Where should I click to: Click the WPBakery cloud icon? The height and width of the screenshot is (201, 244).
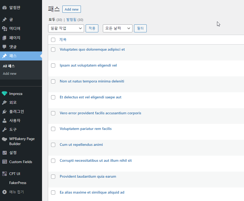coord(4,139)
